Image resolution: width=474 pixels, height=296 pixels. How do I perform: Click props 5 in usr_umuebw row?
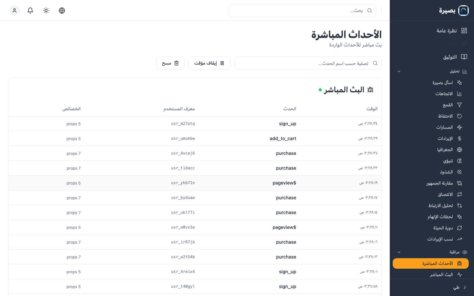tap(73, 139)
